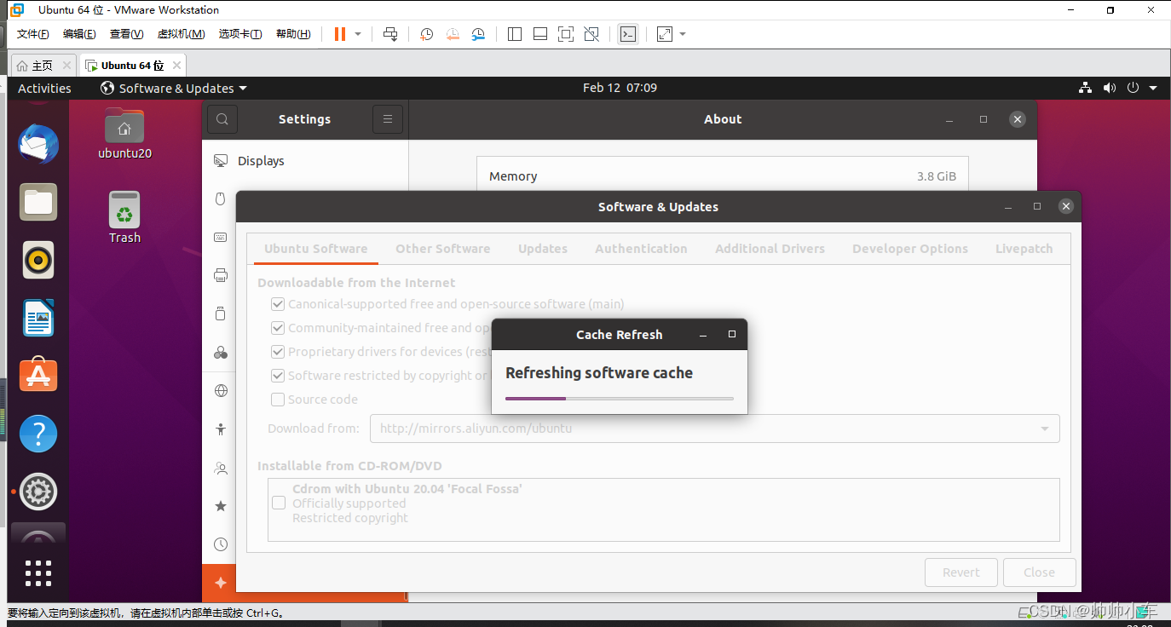Switch to the Updates tab

tap(543, 249)
